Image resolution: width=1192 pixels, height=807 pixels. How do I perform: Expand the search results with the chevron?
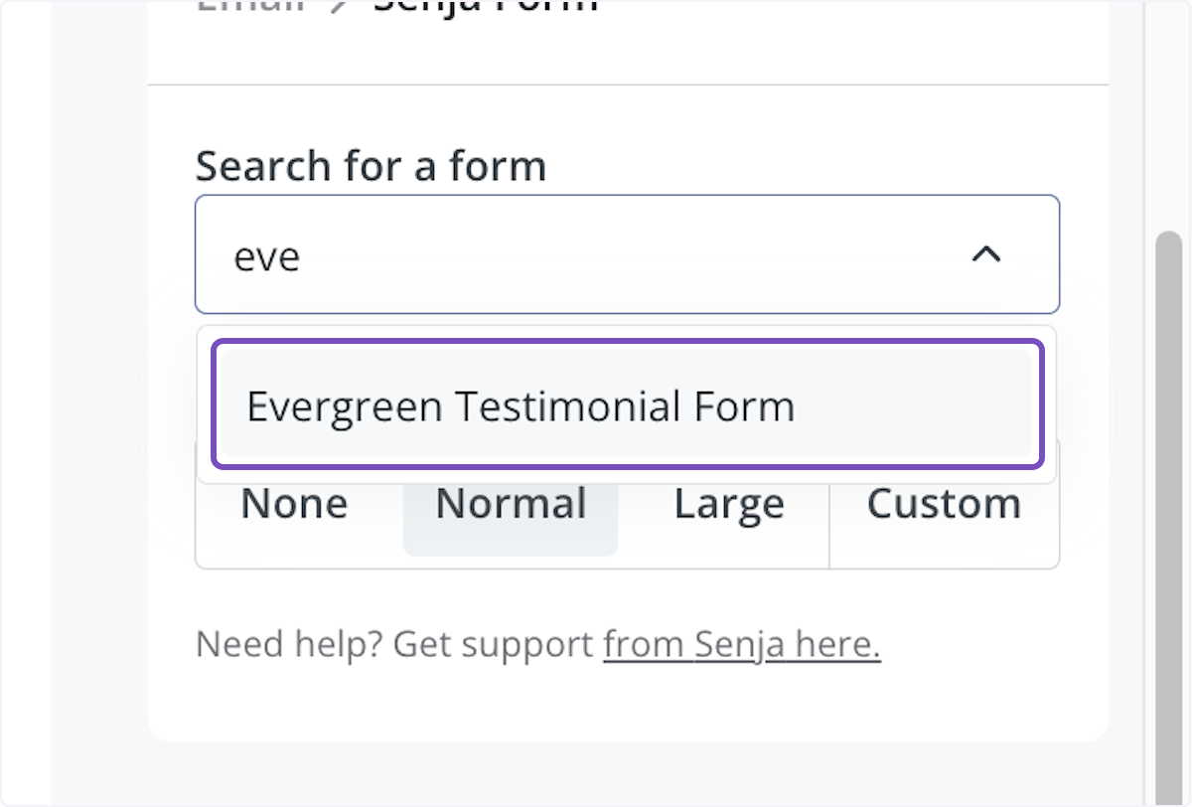(985, 255)
